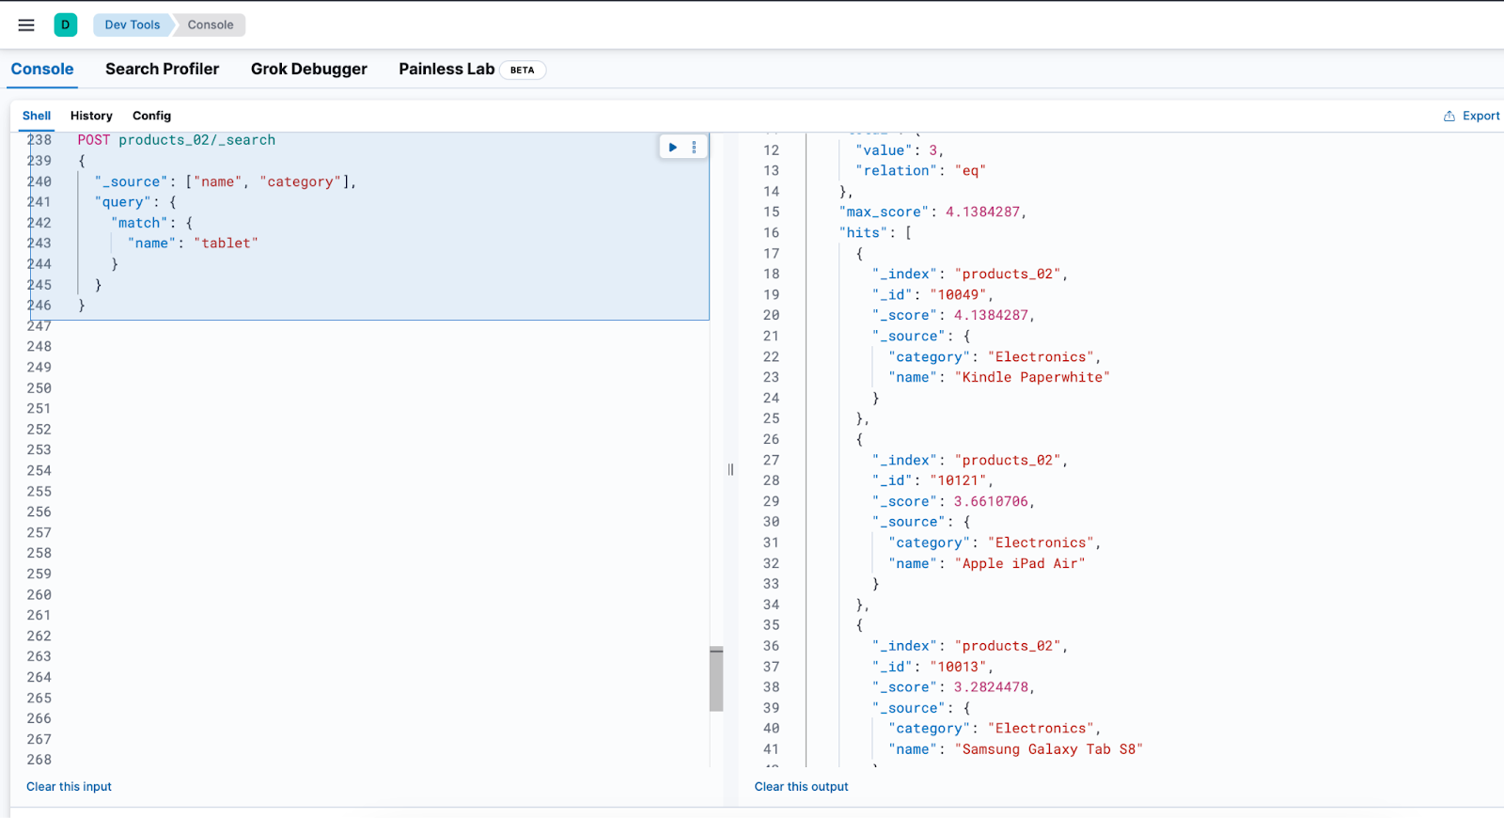Open the Config sub-tab
The width and height of the screenshot is (1504, 818).
151,116
